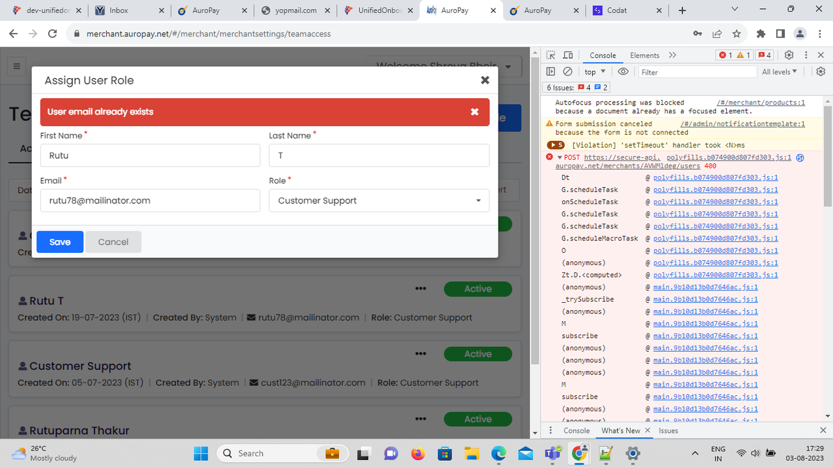The width and height of the screenshot is (833, 468).
Task: Select the inspect element picker in DevTools
Action: pos(551,55)
